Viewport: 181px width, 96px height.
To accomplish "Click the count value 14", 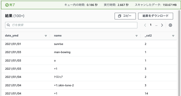I will pyautogui.click(x=146, y=93).
